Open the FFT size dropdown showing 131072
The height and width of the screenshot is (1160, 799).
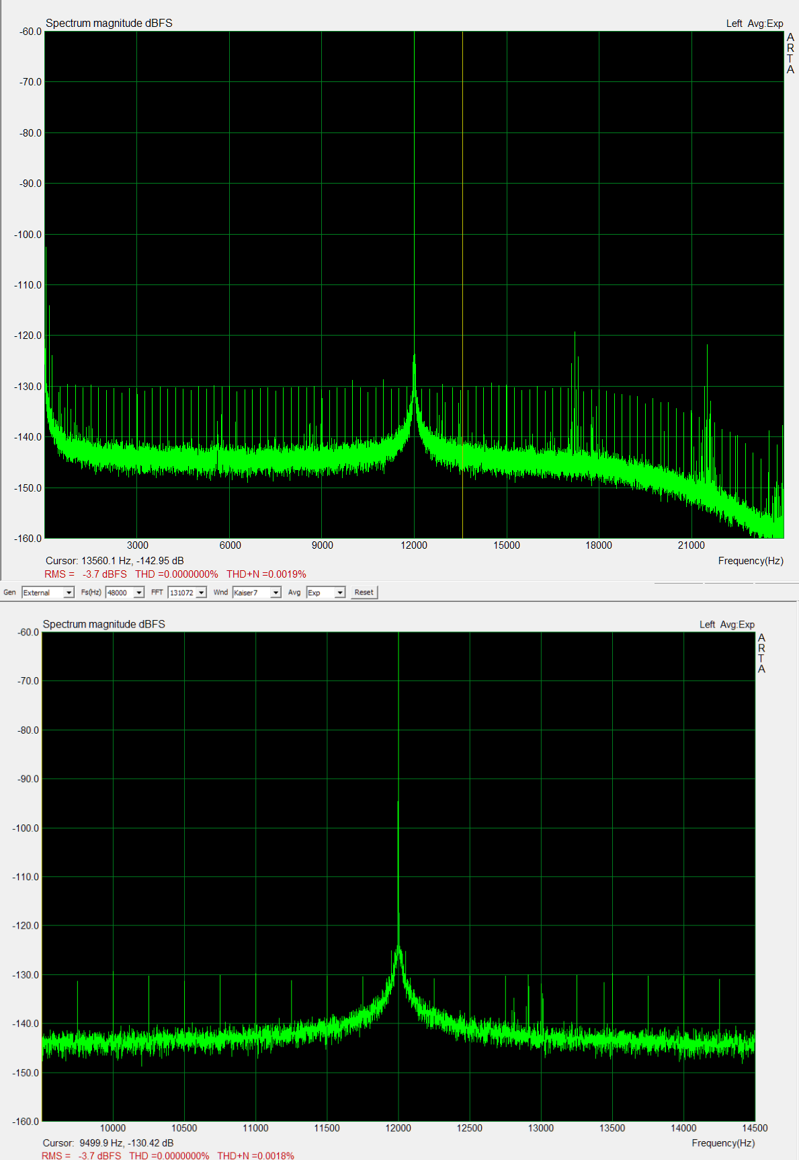187,592
